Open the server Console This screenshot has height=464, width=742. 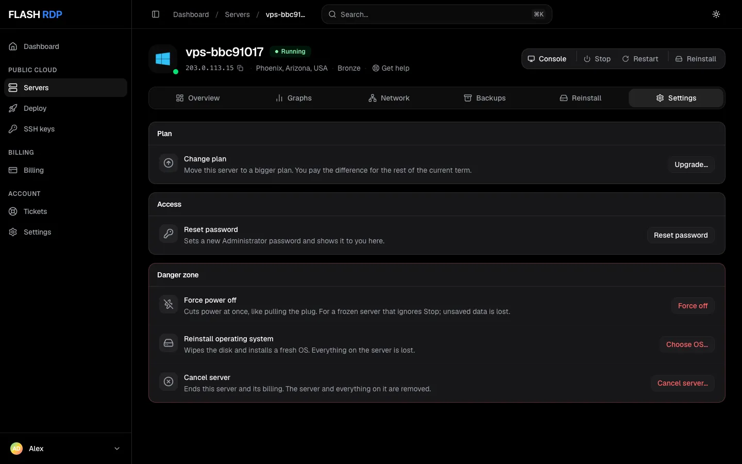[x=547, y=59]
